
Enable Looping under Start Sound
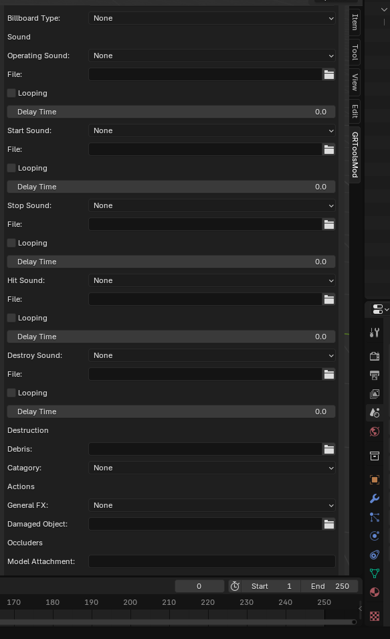11,168
